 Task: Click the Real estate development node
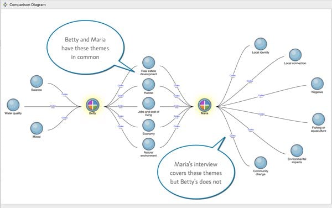tap(149, 63)
